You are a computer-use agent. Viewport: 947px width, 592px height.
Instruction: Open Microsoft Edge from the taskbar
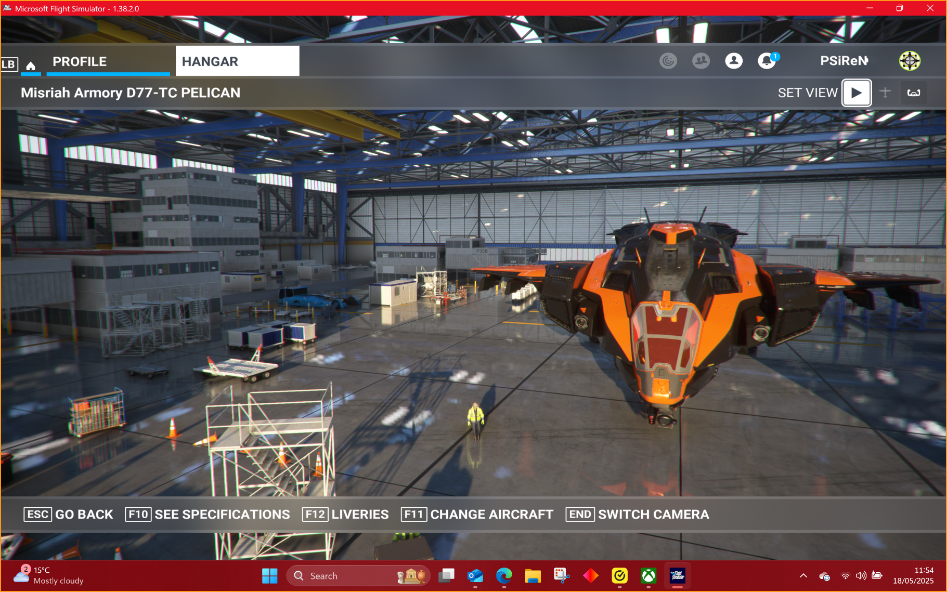[x=504, y=576]
